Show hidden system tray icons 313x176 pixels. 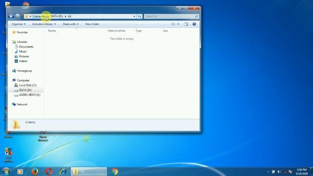[268, 172]
